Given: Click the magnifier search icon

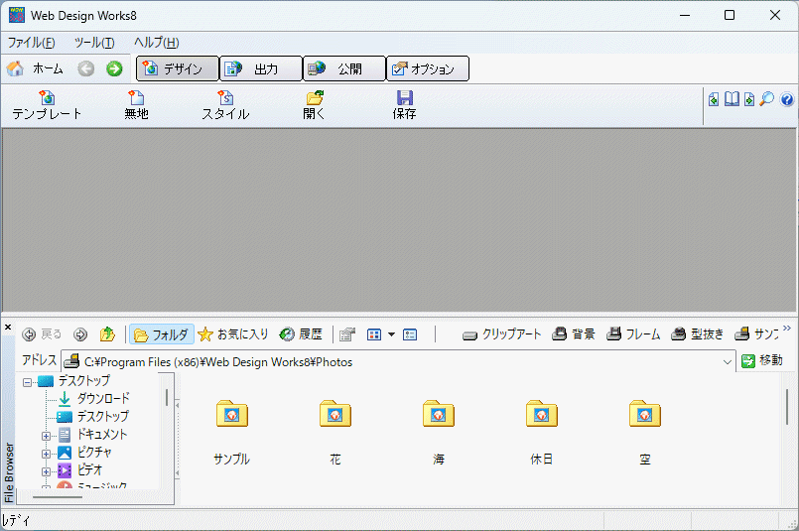Looking at the screenshot, I should pos(766,99).
